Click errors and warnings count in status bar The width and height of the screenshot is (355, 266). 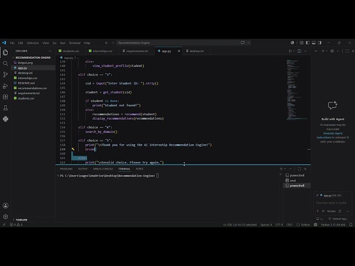(x=16, y=224)
